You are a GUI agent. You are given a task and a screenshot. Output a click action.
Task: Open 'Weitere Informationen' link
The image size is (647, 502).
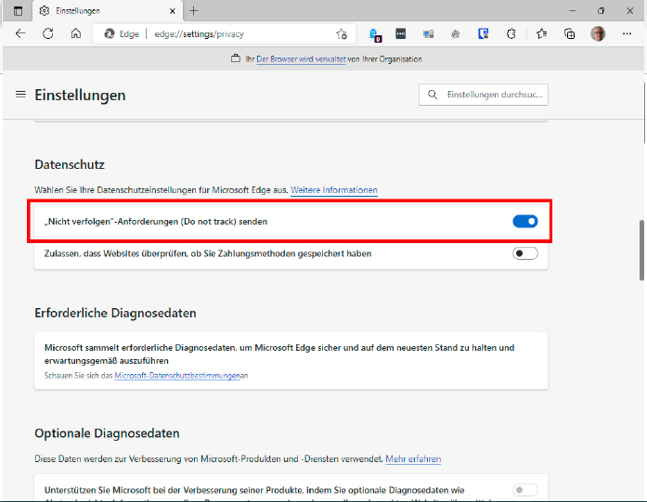click(x=334, y=190)
